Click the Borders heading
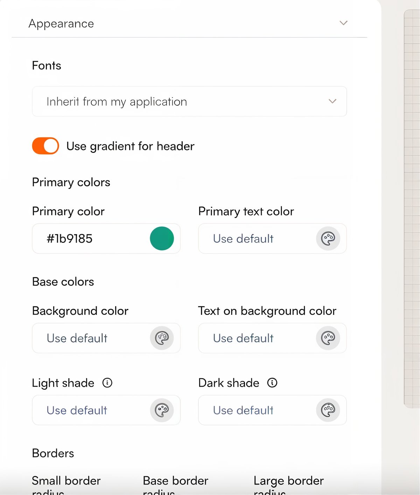 pyautogui.click(x=53, y=453)
